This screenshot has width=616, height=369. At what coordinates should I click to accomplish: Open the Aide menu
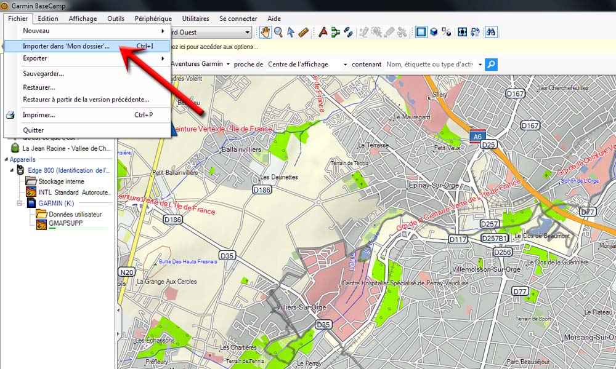pyautogui.click(x=274, y=18)
